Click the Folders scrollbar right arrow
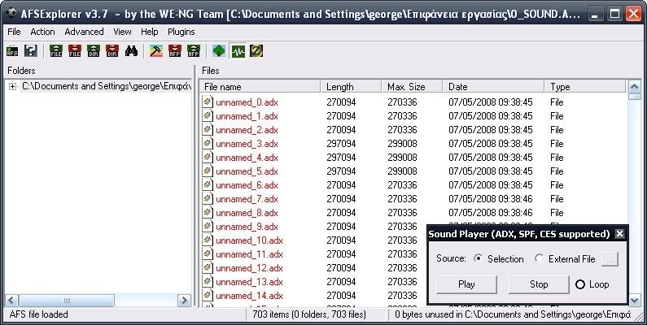The image size is (647, 325). tap(184, 301)
